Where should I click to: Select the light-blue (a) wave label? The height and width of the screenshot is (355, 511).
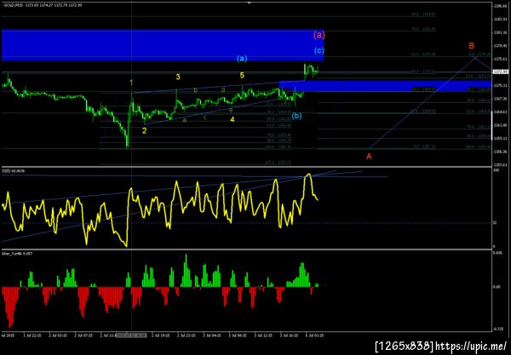tap(242, 58)
